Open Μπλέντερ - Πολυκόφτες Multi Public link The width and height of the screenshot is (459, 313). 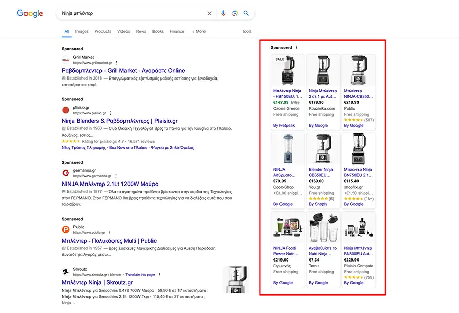[x=109, y=241]
